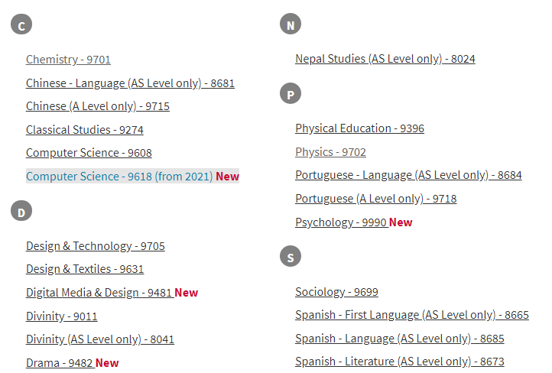
Task: Open the Sociology - 9699 link
Action: pos(336,292)
